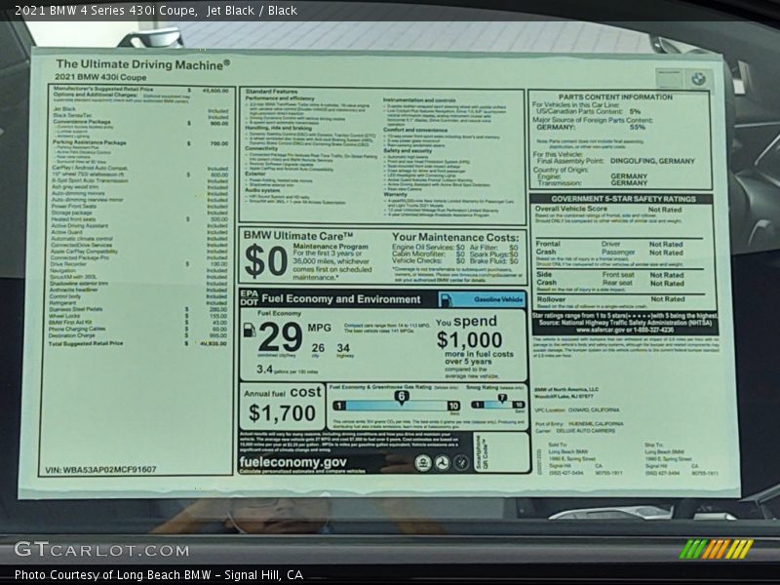
Task: Click the 'Total Suggested Retail Price' line
Action: point(137,343)
